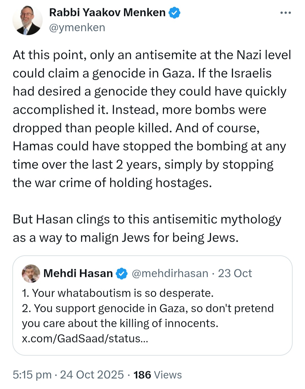Click the sentence "Hamas could have stopped the bombing"
The height and width of the screenshot is (389, 305).
tap(149, 147)
